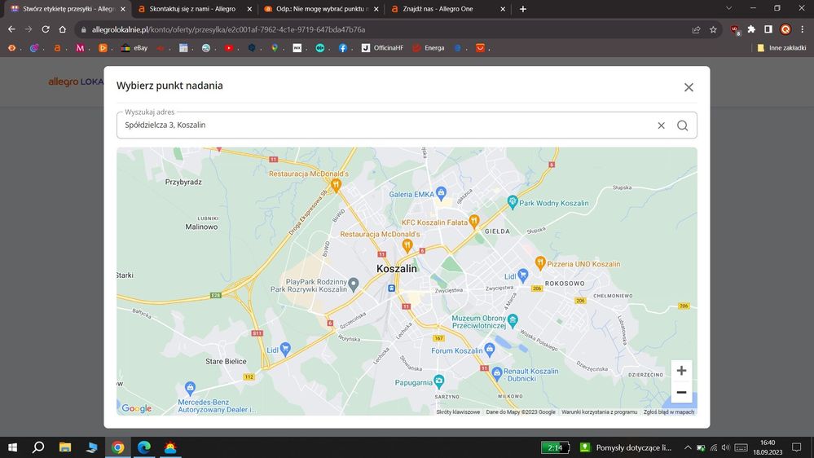Show hidden system tray icons
Viewport: 814px width, 458px height.
[x=688, y=447]
